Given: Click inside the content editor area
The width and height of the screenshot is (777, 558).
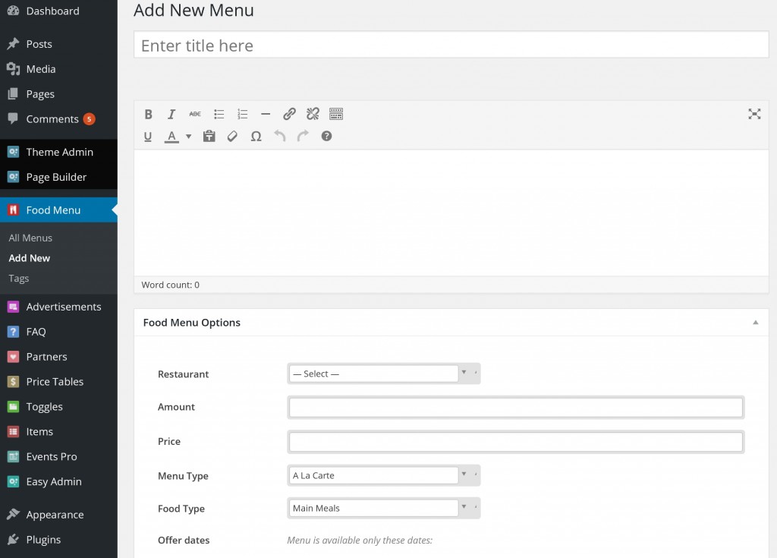Looking at the screenshot, I should click(451, 213).
